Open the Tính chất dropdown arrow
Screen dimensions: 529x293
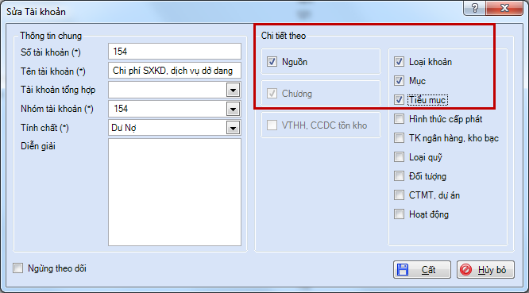[233, 128]
